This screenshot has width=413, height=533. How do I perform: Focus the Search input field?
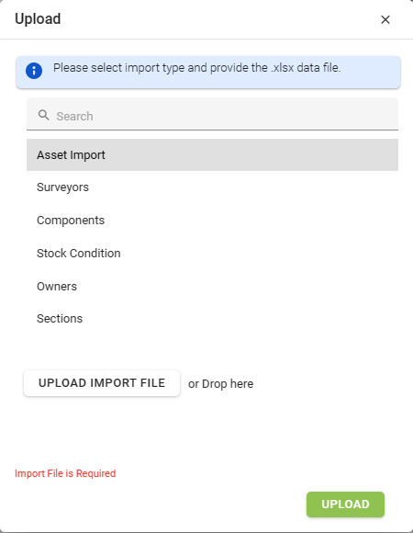click(212, 114)
